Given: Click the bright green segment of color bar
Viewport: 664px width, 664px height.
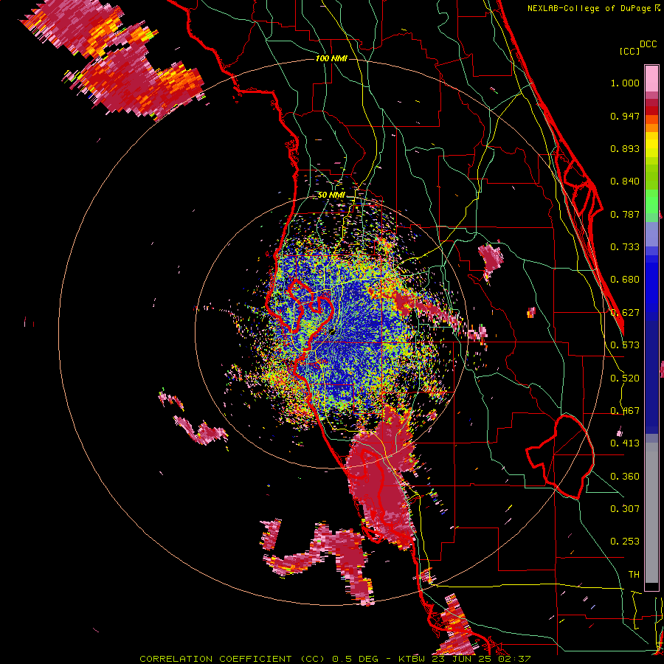Looking at the screenshot, I should pyautogui.click(x=651, y=201).
